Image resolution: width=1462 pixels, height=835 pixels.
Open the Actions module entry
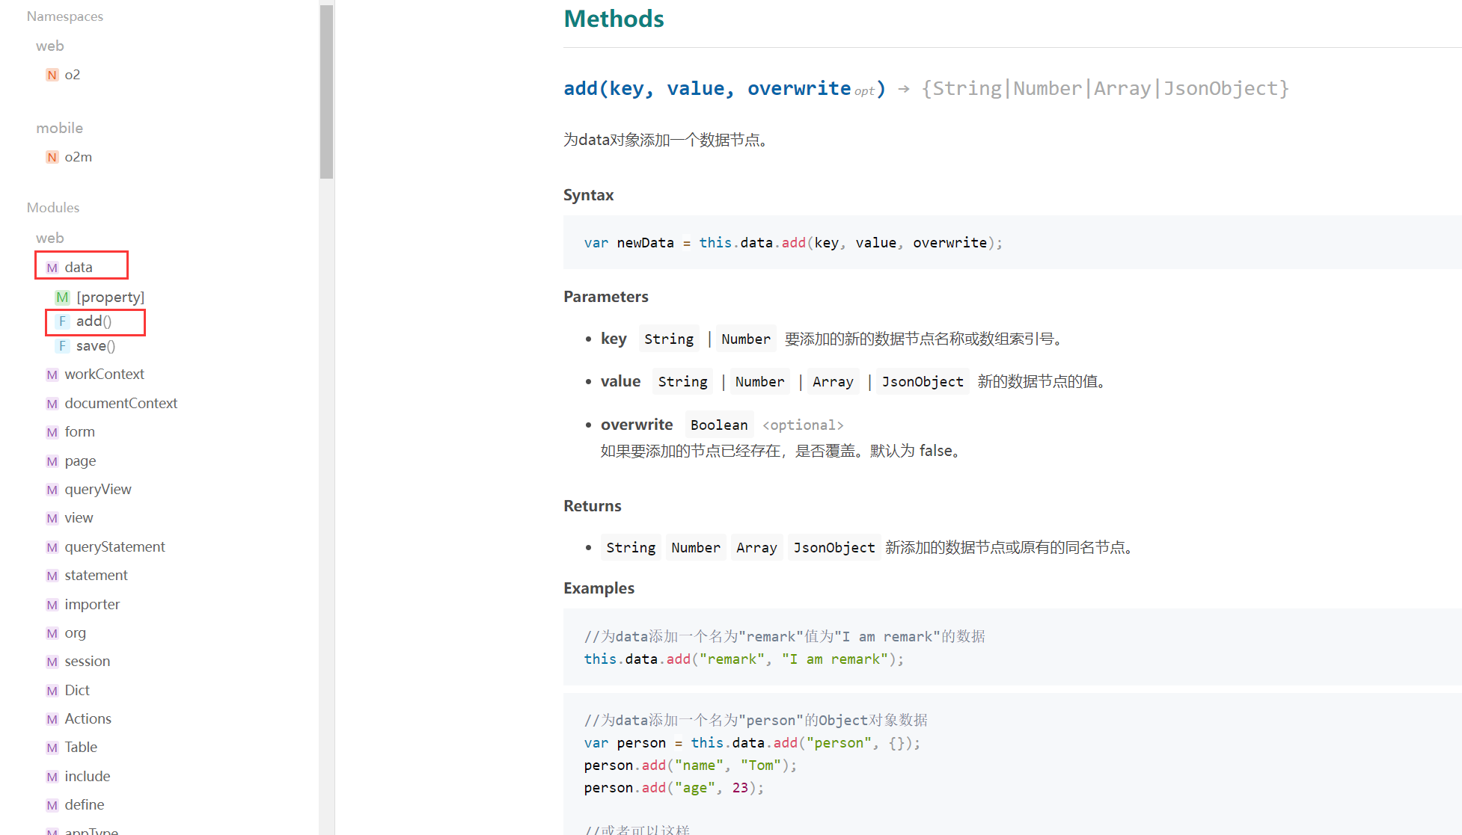[x=88, y=718]
